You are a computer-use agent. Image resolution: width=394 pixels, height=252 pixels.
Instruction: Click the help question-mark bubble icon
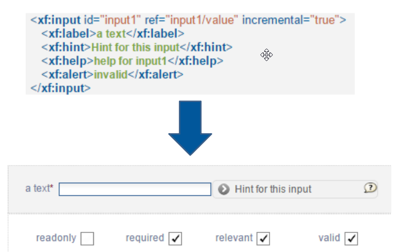tap(370, 188)
